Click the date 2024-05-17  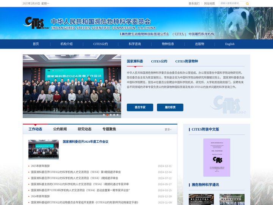165,184
